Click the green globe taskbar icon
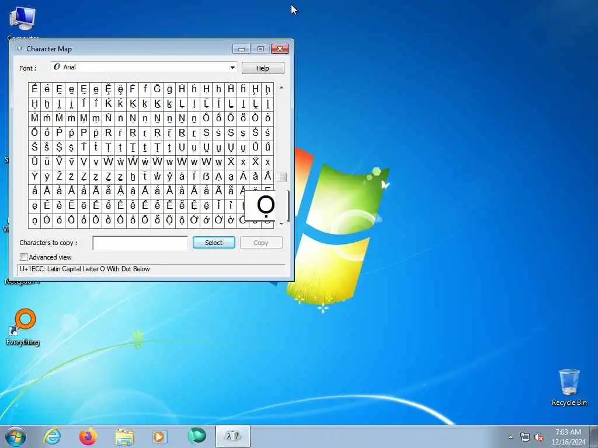The image size is (598, 448). (197, 436)
